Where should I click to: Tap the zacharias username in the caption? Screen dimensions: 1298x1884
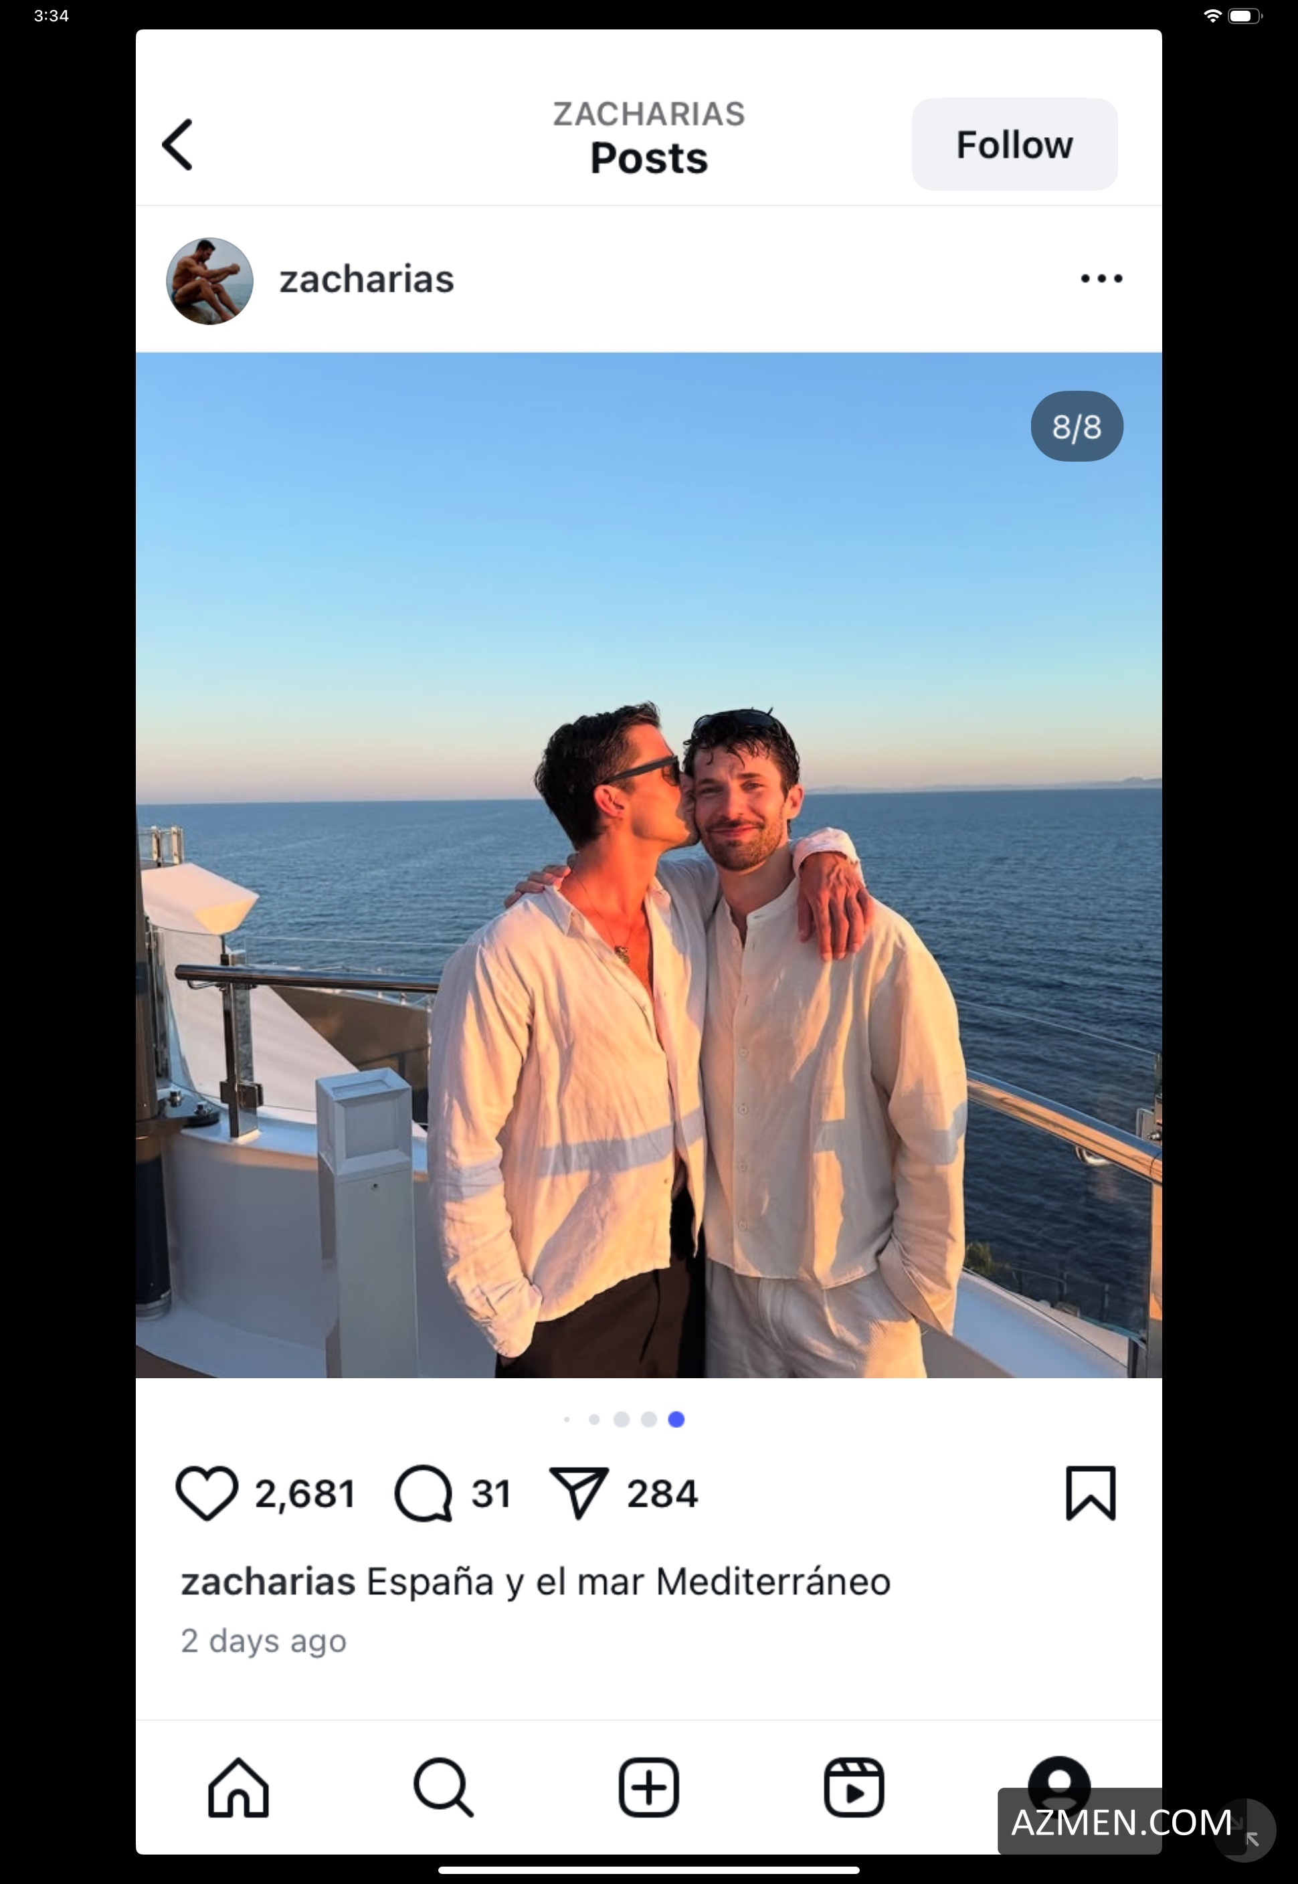coord(268,1582)
